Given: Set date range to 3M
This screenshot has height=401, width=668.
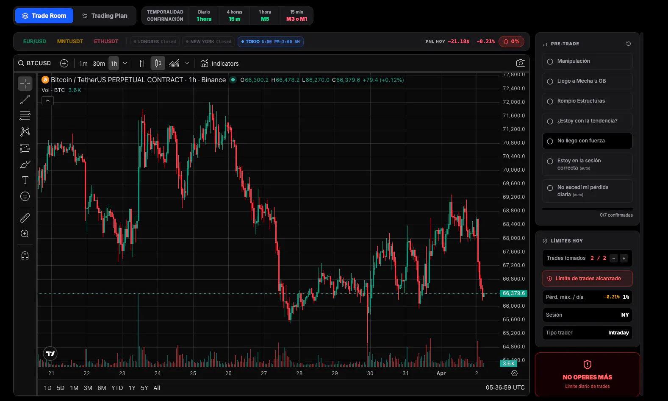Looking at the screenshot, I should pos(88,388).
